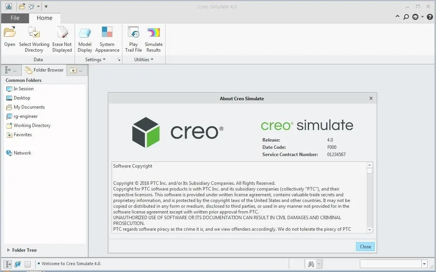Click the Date Code value F000
This screenshot has width=436, height=272.
pos(332,147)
